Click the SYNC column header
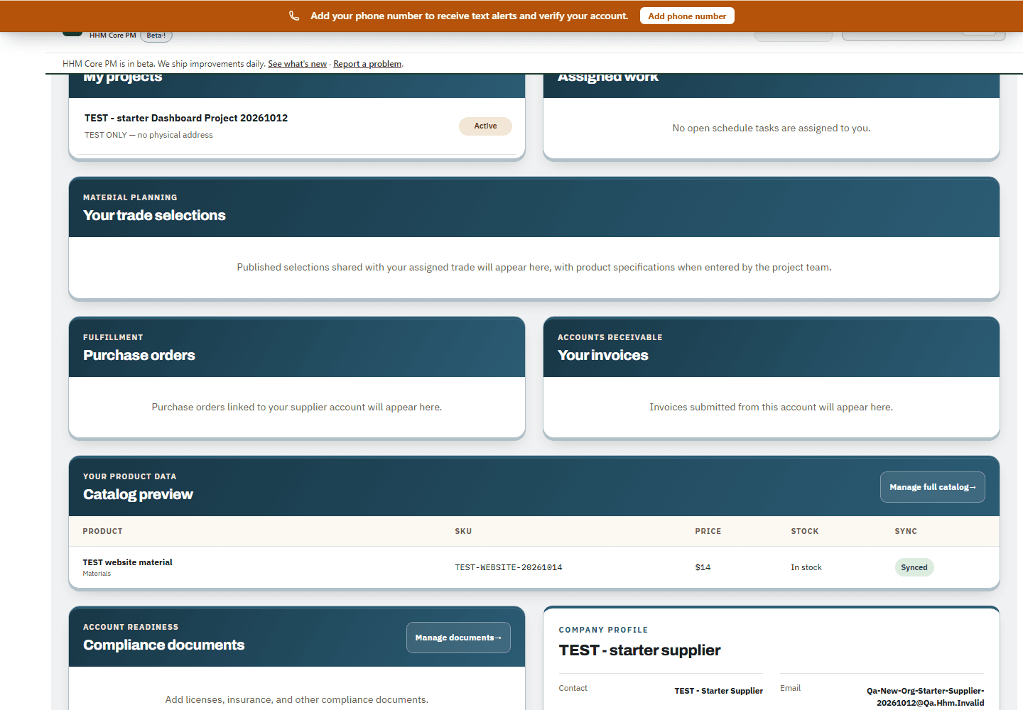Screen dimensions: 1023x710 tap(906, 531)
